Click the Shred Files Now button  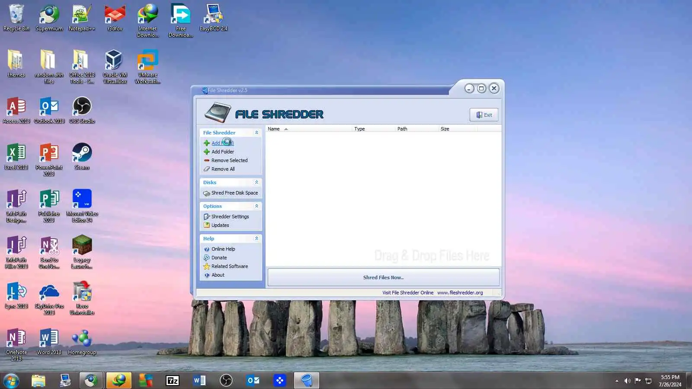click(x=383, y=277)
